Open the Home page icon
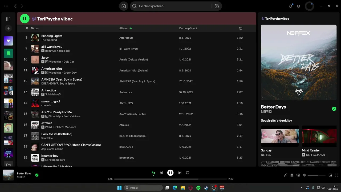341x192 pixels. coord(124,6)
